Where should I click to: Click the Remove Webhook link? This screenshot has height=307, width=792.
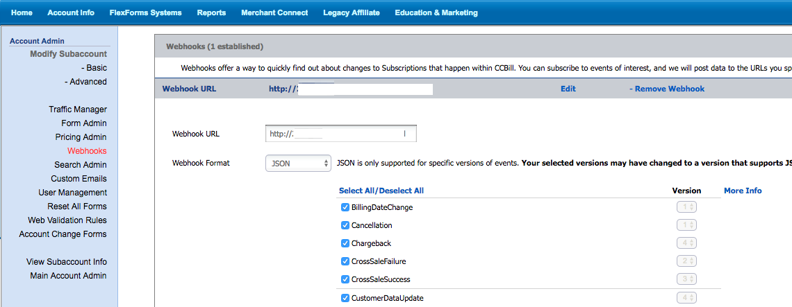(666, 89)
